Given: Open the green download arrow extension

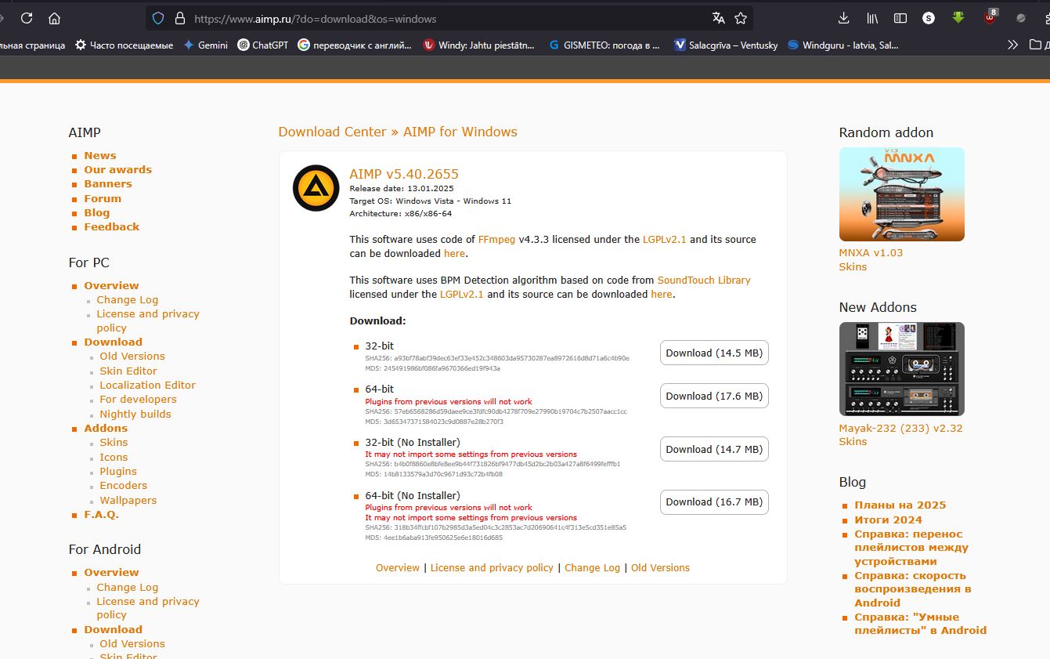Looking at the screenshot, I should (958, 17).
